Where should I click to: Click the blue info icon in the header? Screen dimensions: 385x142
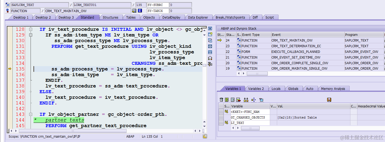(x=140, y=11)
